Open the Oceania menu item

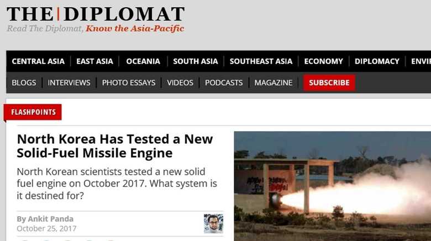click(143, 61)
